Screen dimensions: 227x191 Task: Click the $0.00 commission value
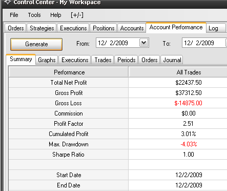point(189,113)
